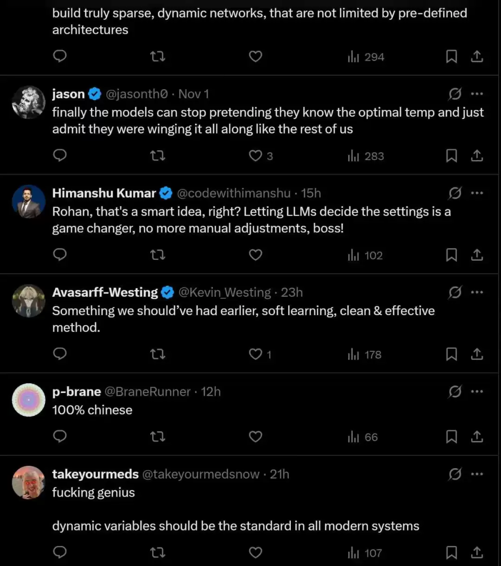501x566 pixels.
Task: Open @jasonth0 profile handle
Action: 136,94
